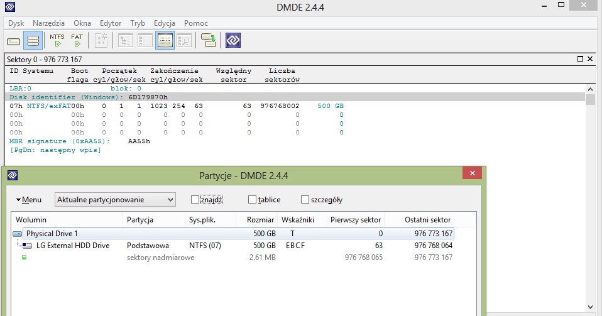Screen dimensions: 602x316
Task: Click the Ostatni sektor column header
Action: 419,220
